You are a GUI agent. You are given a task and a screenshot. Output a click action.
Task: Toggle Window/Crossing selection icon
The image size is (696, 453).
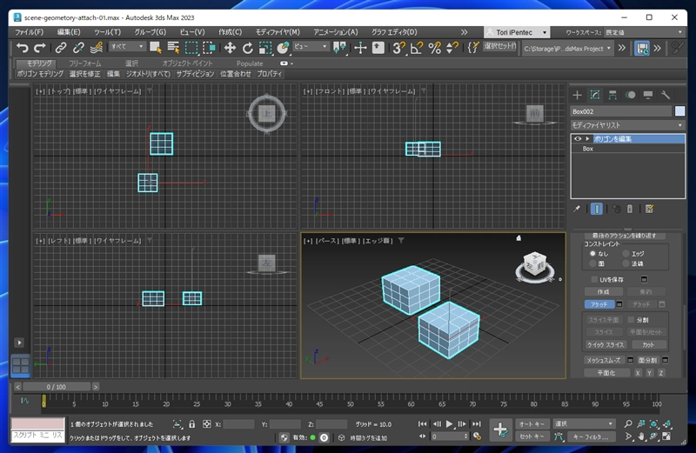pos(209,48)
